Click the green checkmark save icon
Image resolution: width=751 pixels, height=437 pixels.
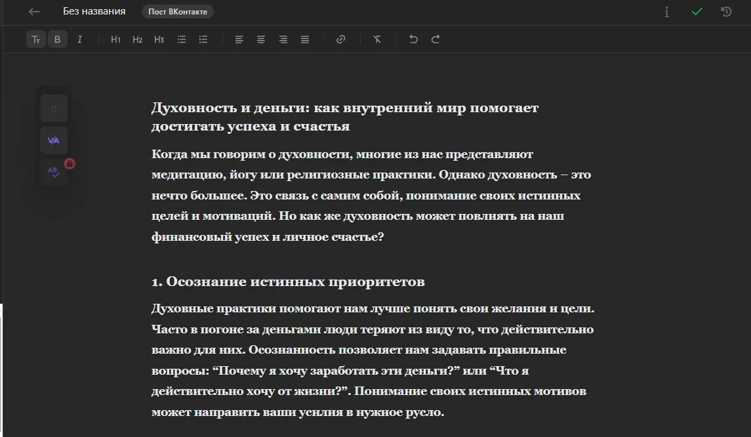pos(697,12)
